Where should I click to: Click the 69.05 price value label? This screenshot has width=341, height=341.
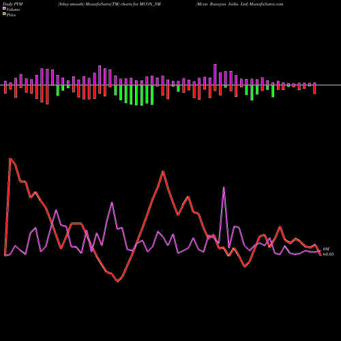pyautogui.click(x=328, y=254)
